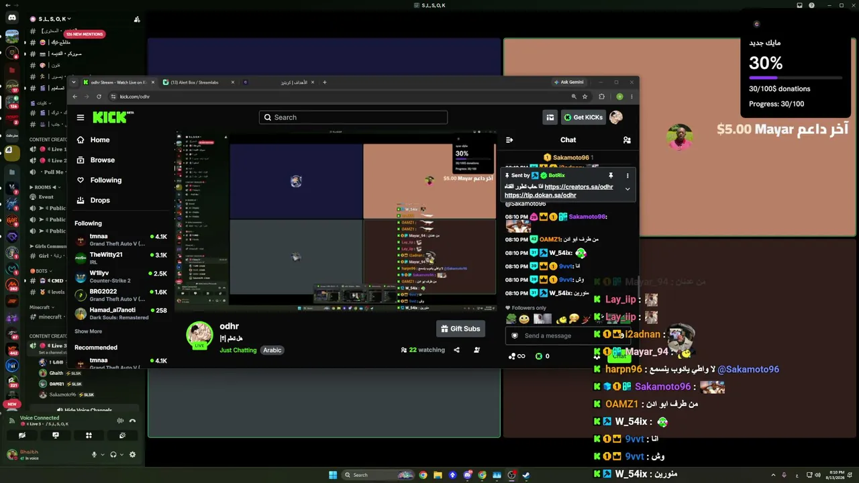Click Show More under Following
The width and height of the screenshot is (859, 483).
(x=88, y=331)
